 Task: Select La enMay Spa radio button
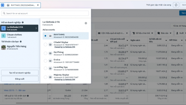point(45,68)
